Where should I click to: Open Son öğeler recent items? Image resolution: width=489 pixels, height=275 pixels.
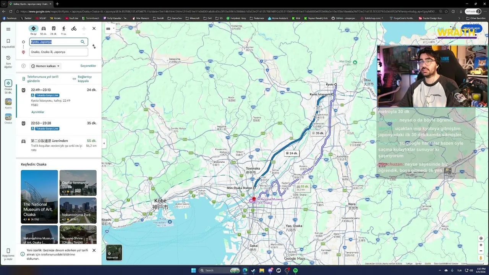[8, 62]
